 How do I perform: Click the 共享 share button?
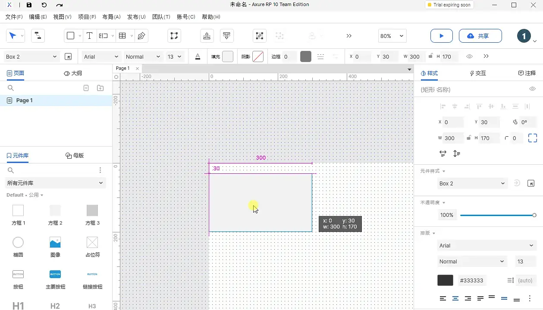click(480, 36)
